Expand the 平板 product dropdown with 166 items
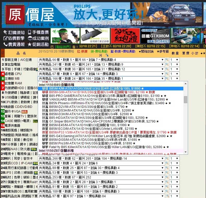This screenshot has width=206, height=198. click(x=101, y=69)
